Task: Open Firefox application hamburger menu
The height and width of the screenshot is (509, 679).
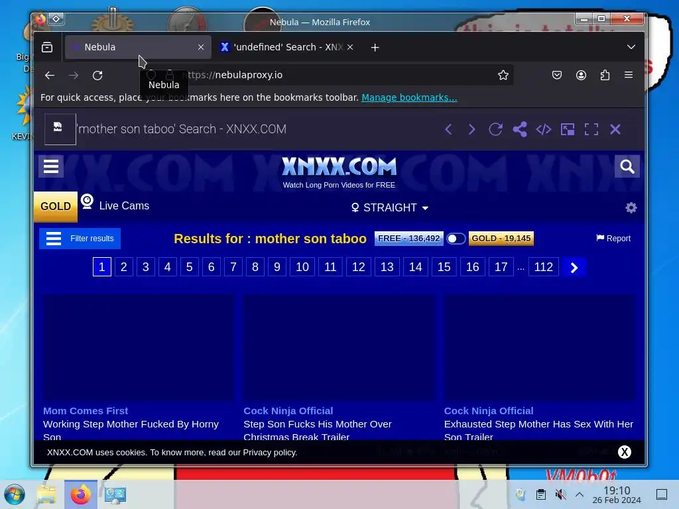Action: point(629,75)
